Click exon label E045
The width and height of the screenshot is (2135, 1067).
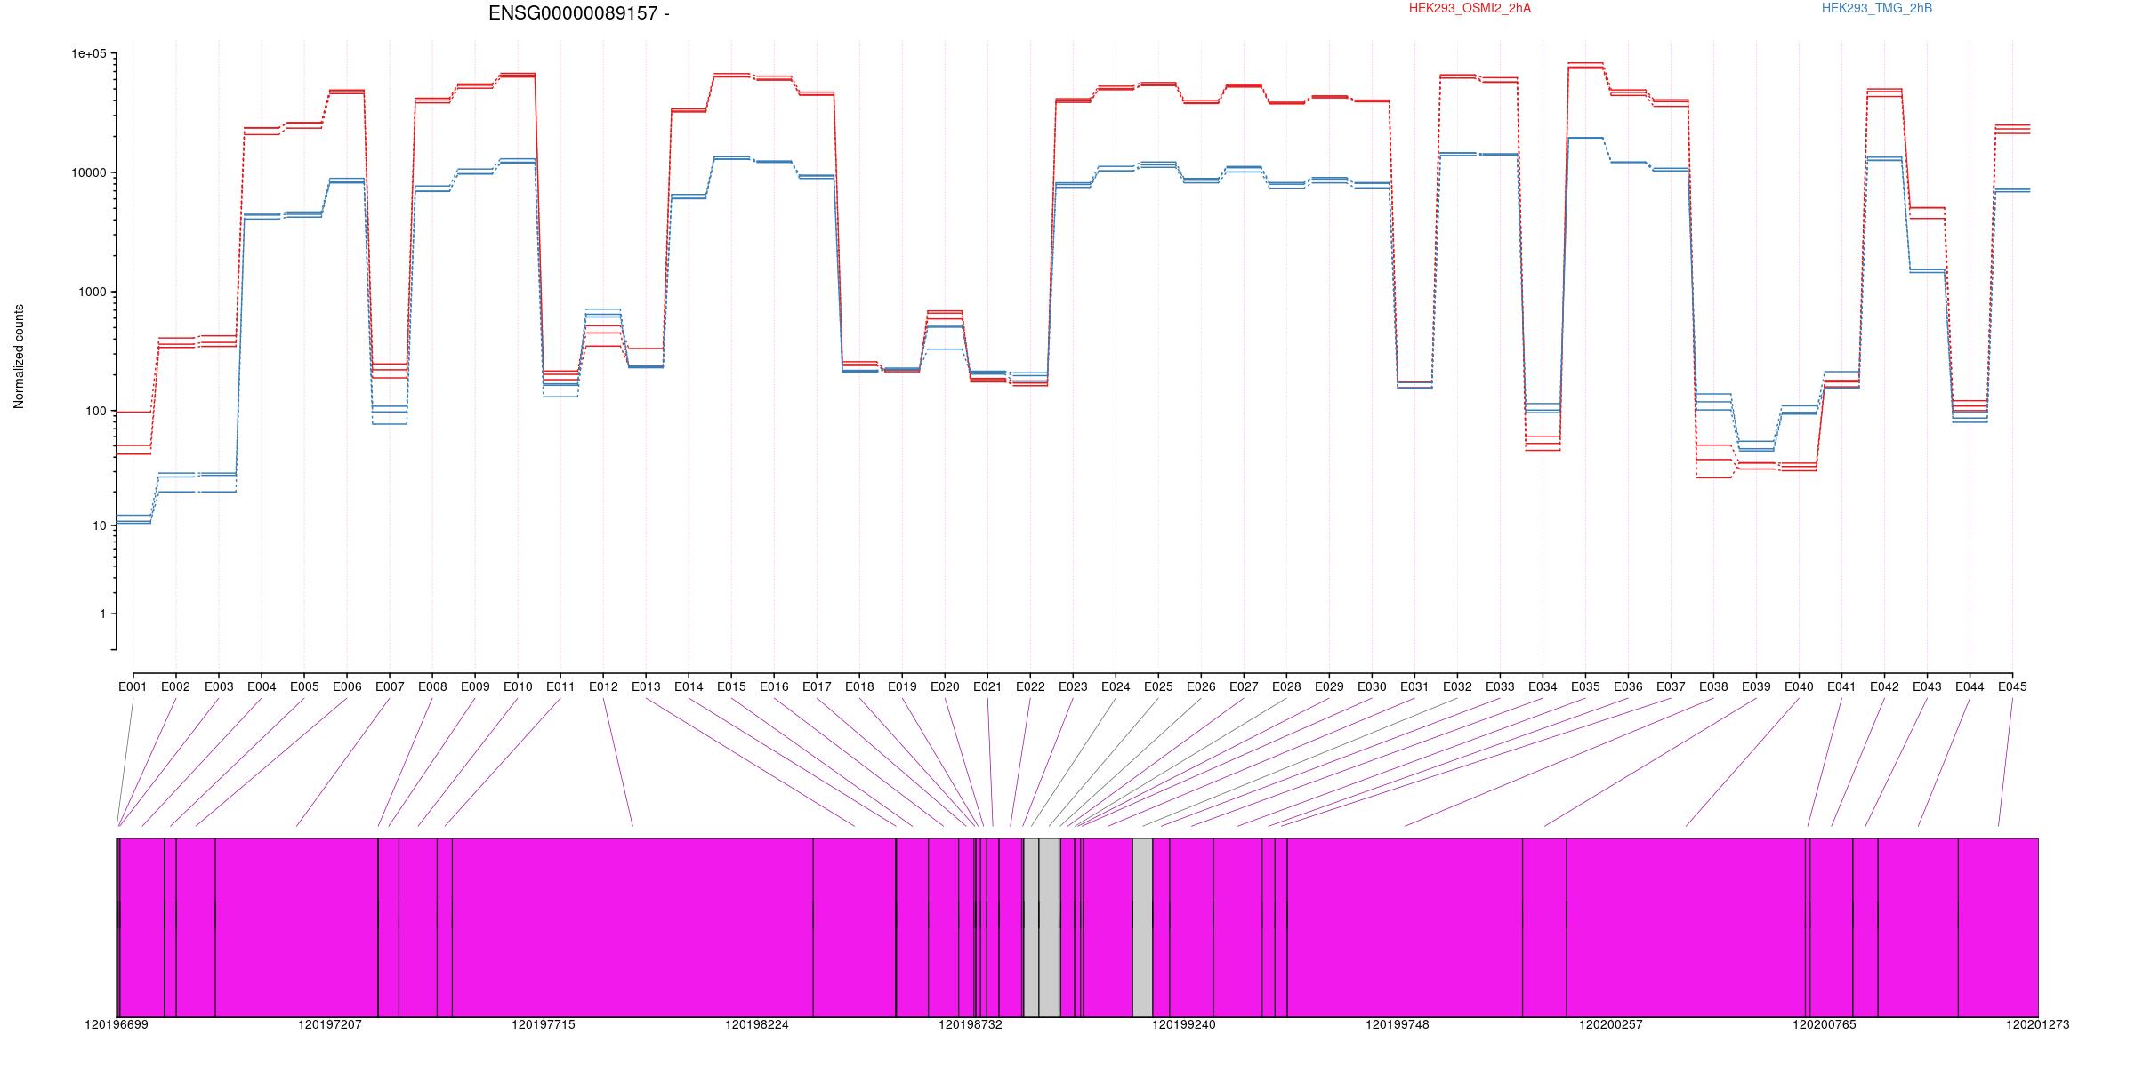tap(2012, 686)
